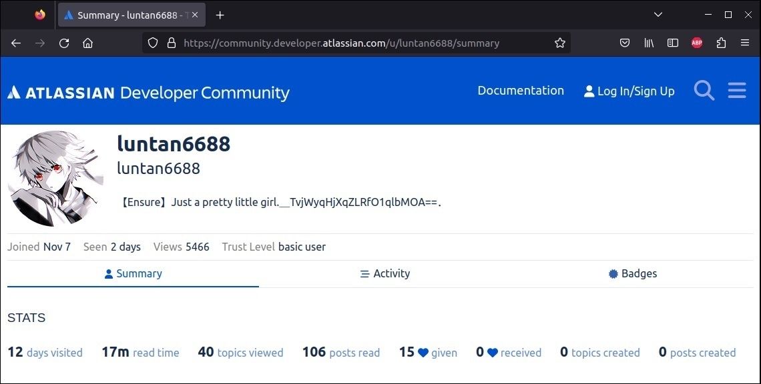
Task: Bookmark this page with the star icon
Action: (559, 43)
